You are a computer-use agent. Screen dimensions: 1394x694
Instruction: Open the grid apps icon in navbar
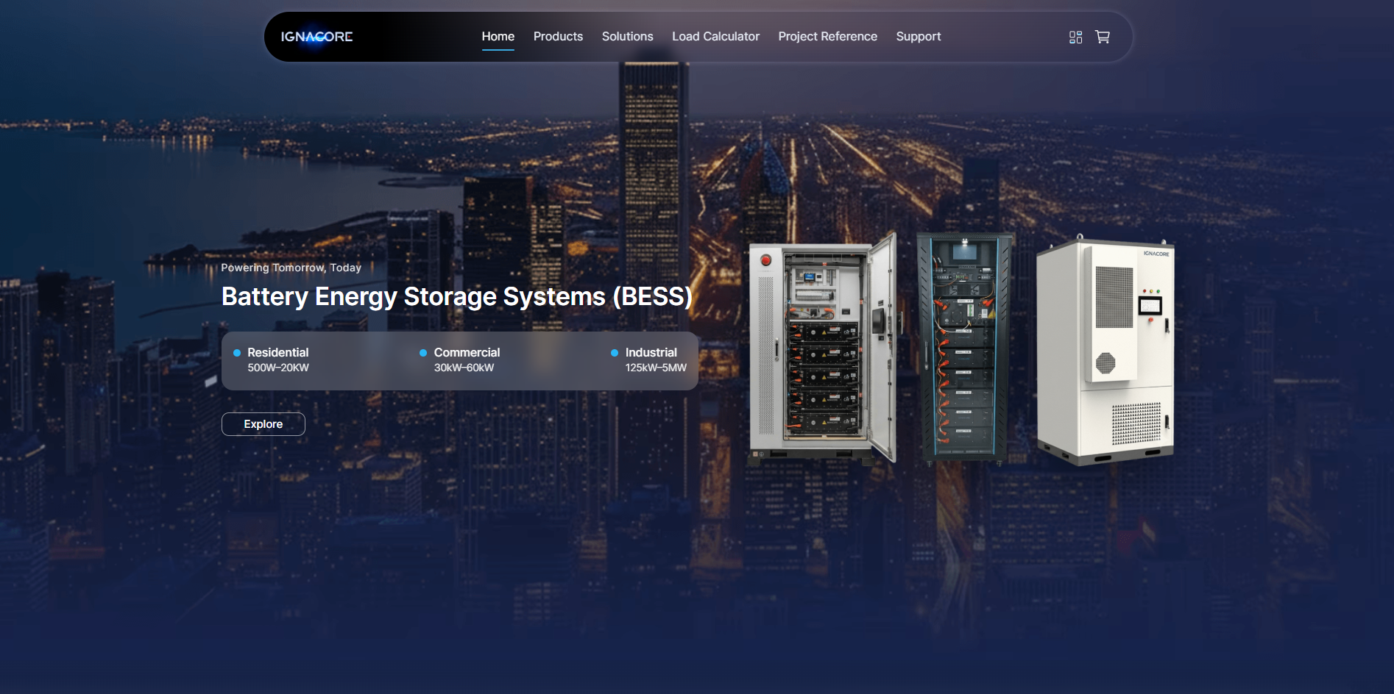1075,37
